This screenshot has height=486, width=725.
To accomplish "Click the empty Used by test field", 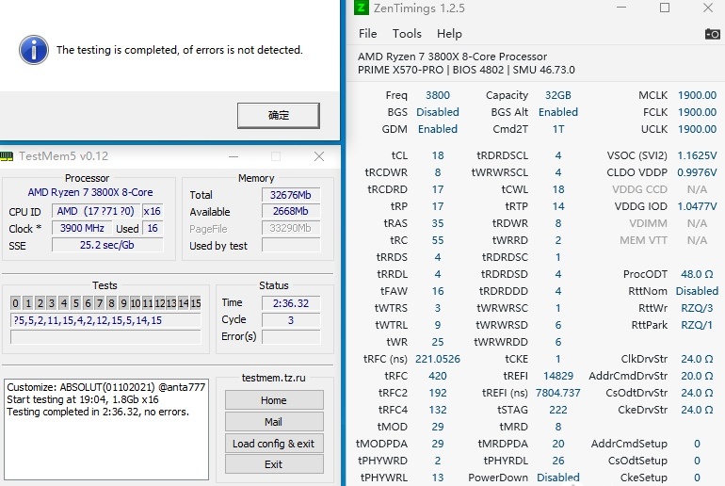I will pos(291,245).
